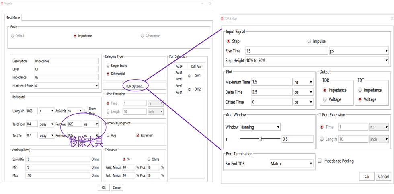Open the Rise Time unit dropdown
The width and height of the screenshot is (394, 194).
click(x=359, y=51)
